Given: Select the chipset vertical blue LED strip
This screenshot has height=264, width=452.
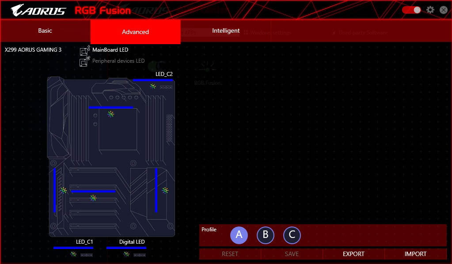Looking at the screenshot, I should pos(156,190).
